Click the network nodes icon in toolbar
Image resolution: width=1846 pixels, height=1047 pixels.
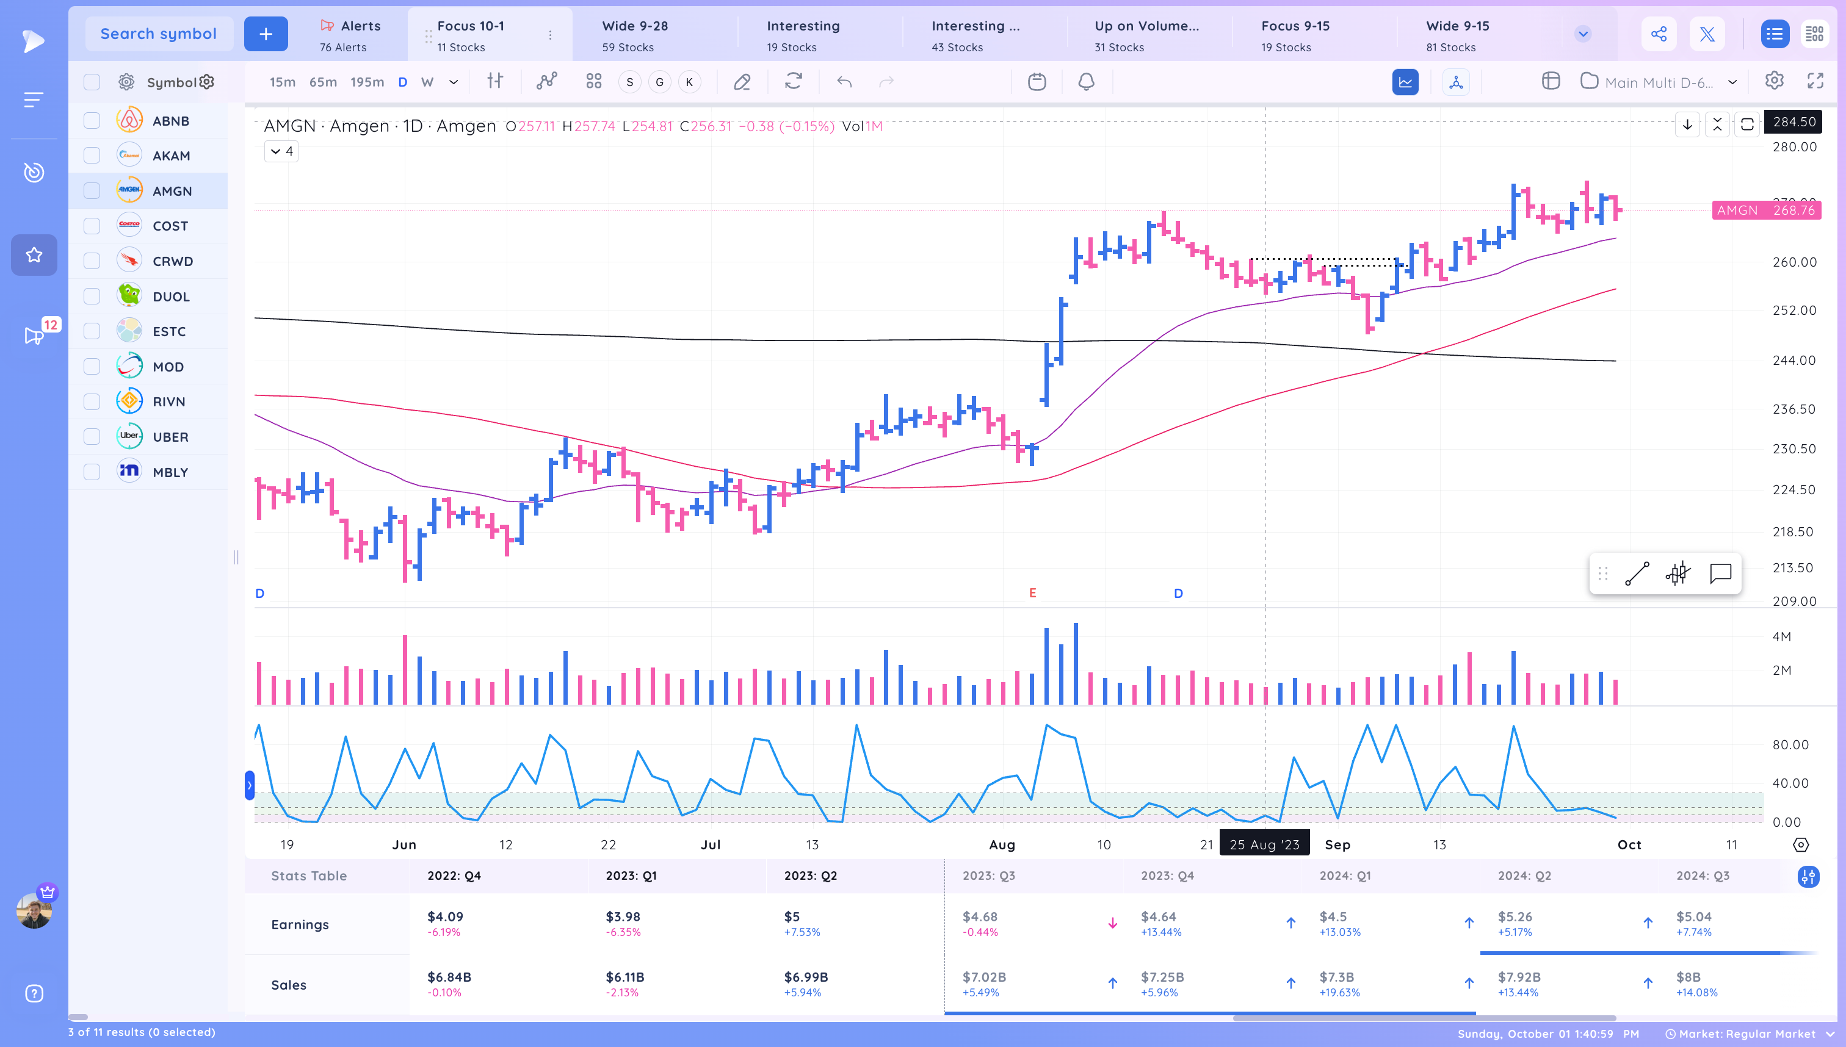[1456, 82]
